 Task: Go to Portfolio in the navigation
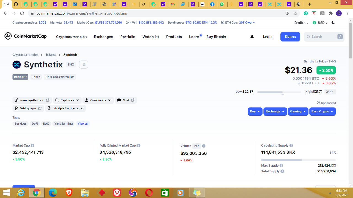(x=128, y=37)
